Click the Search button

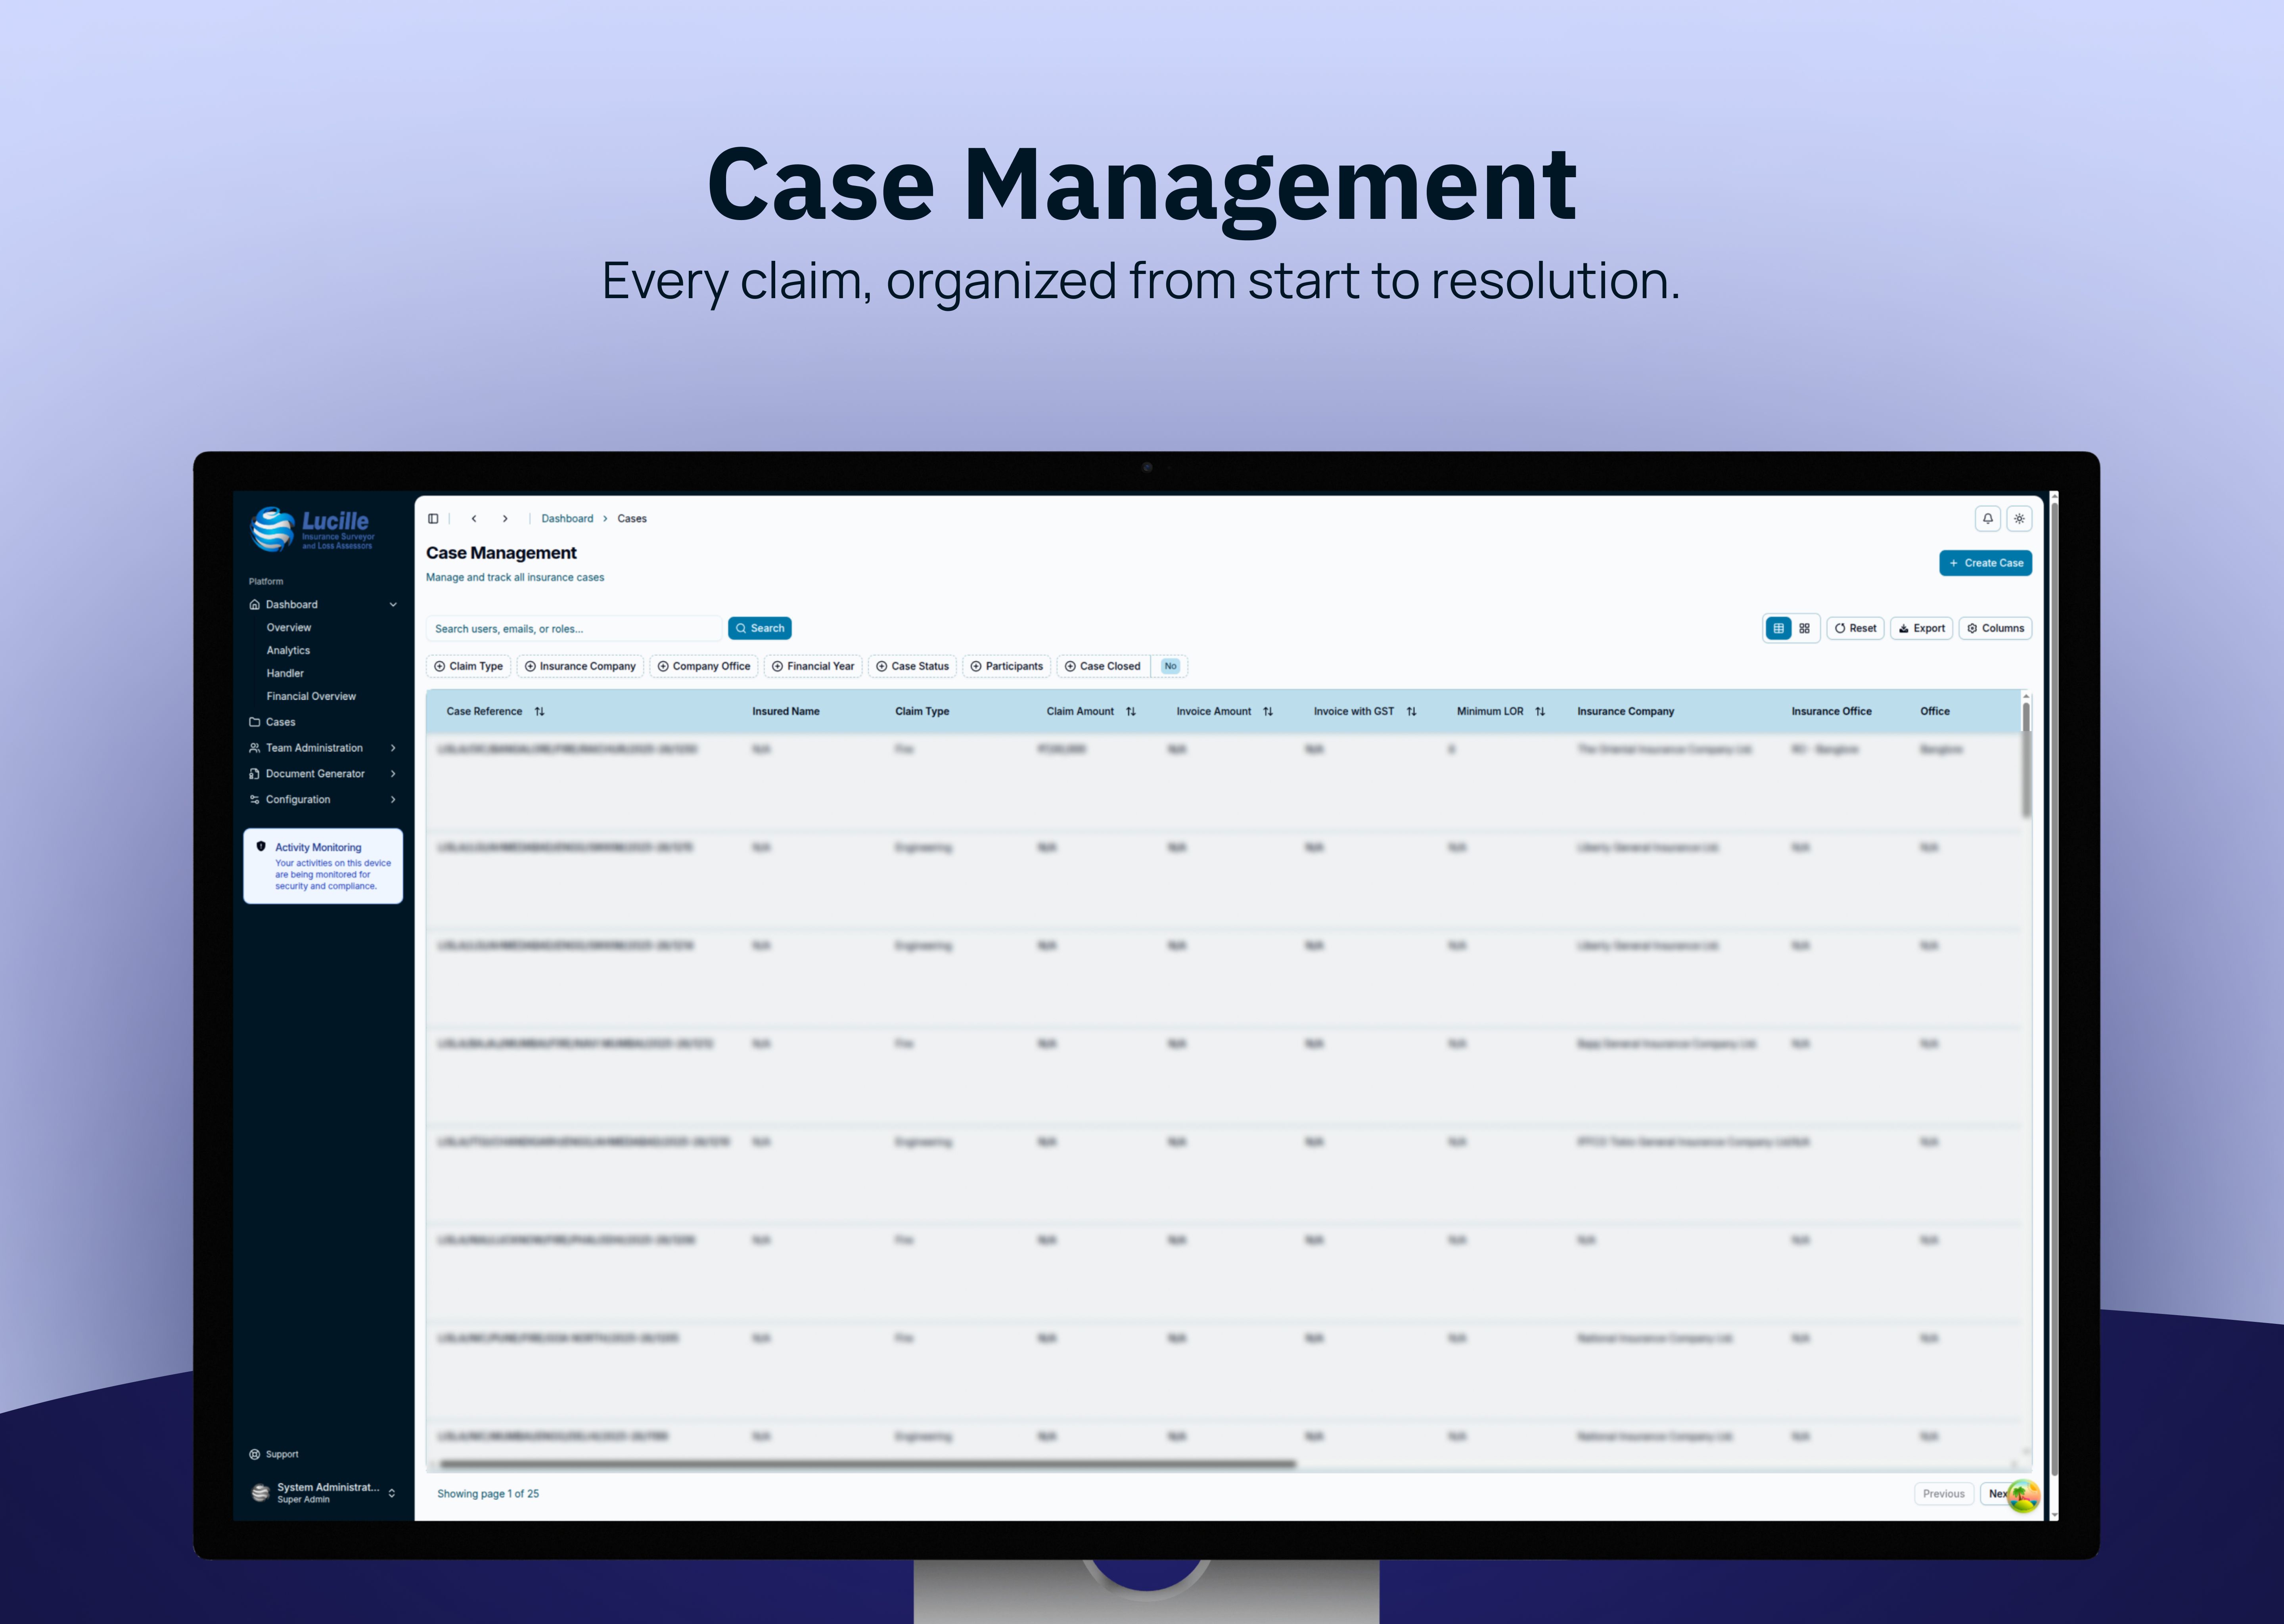760,628
